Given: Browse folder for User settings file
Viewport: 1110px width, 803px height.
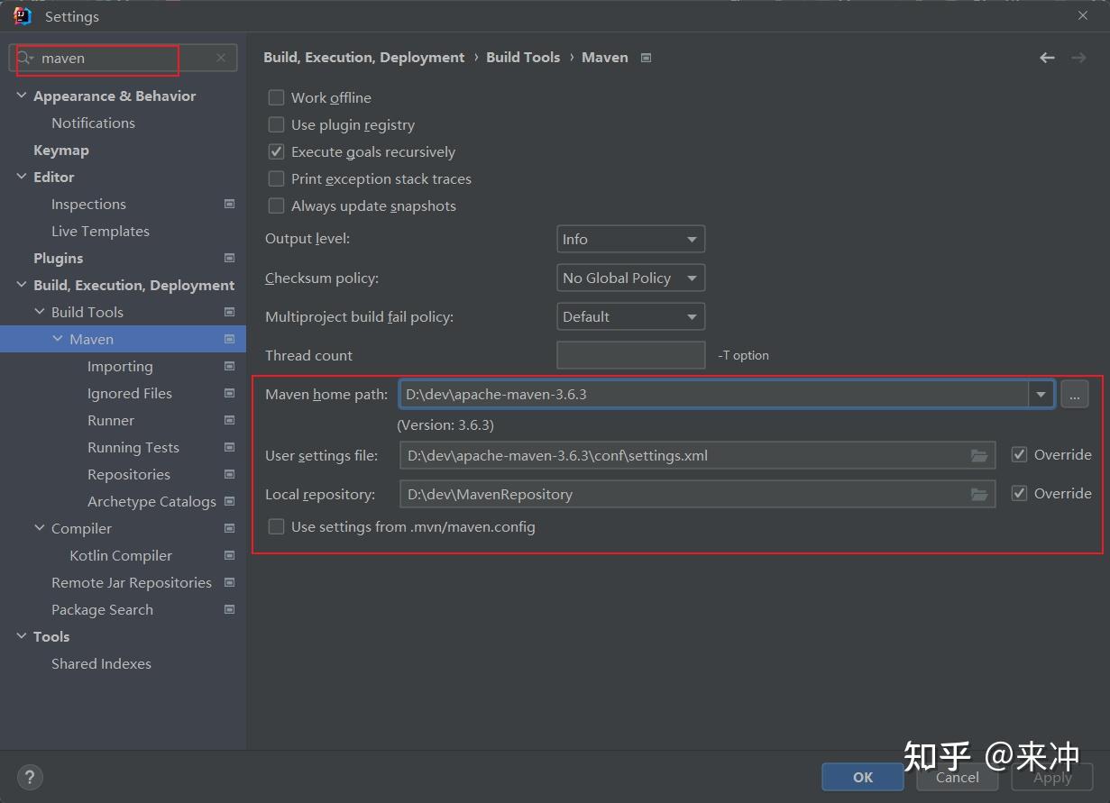Looking at the screenshot, I should (x=979, y=455).
